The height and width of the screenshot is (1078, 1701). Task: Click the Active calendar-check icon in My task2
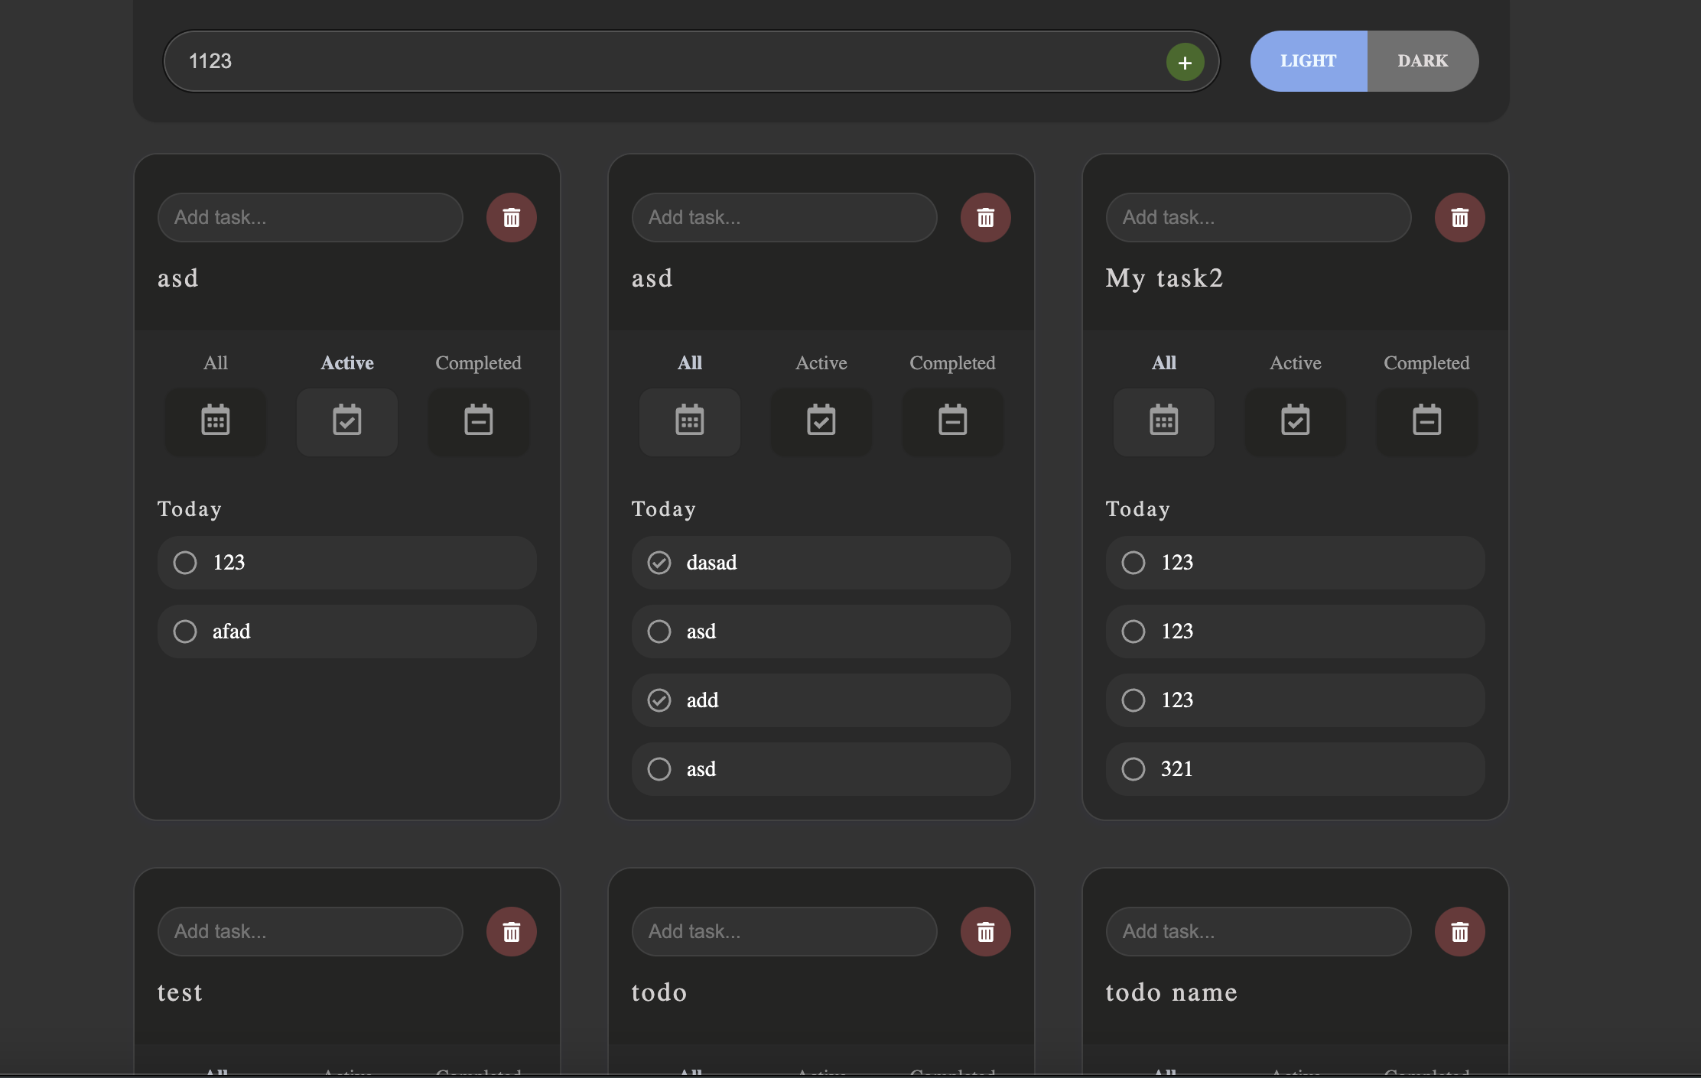click(x=1295, y=421)
